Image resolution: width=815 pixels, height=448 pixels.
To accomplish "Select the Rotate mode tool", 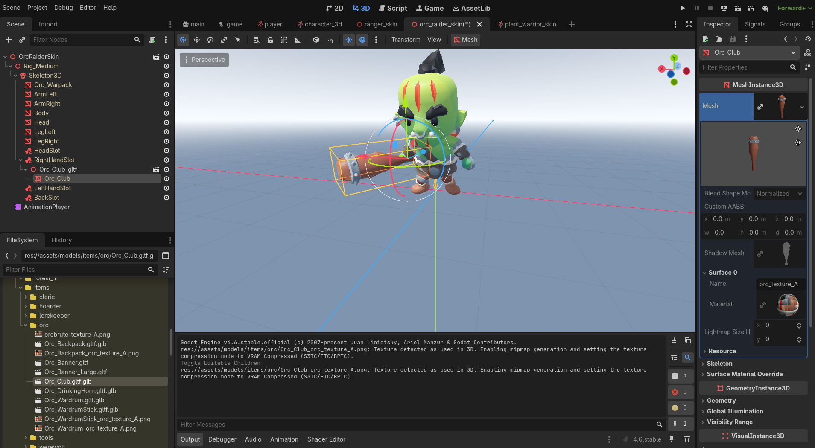I will point(210,40).
